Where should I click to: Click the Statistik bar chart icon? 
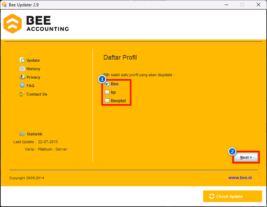pos(22,134)
